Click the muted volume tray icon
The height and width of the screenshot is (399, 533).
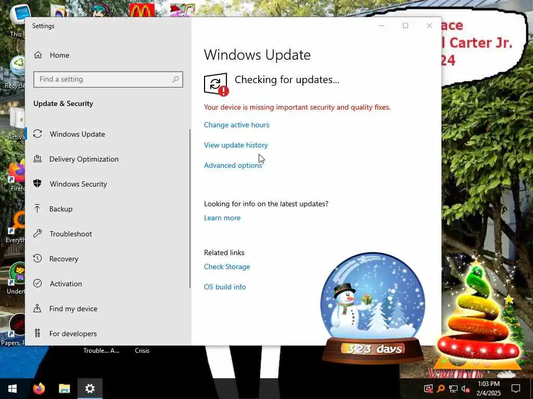click(465, 389)
